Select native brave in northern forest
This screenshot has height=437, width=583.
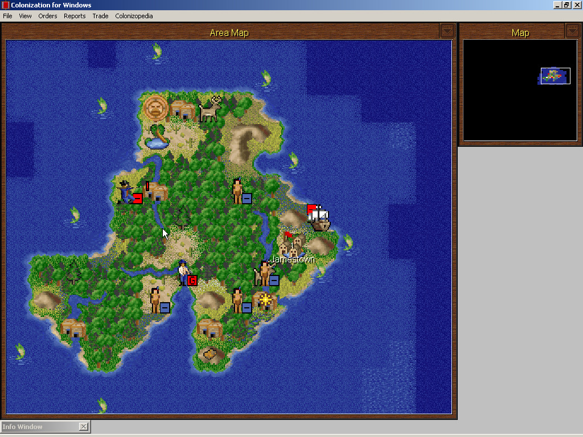[241, 191]
